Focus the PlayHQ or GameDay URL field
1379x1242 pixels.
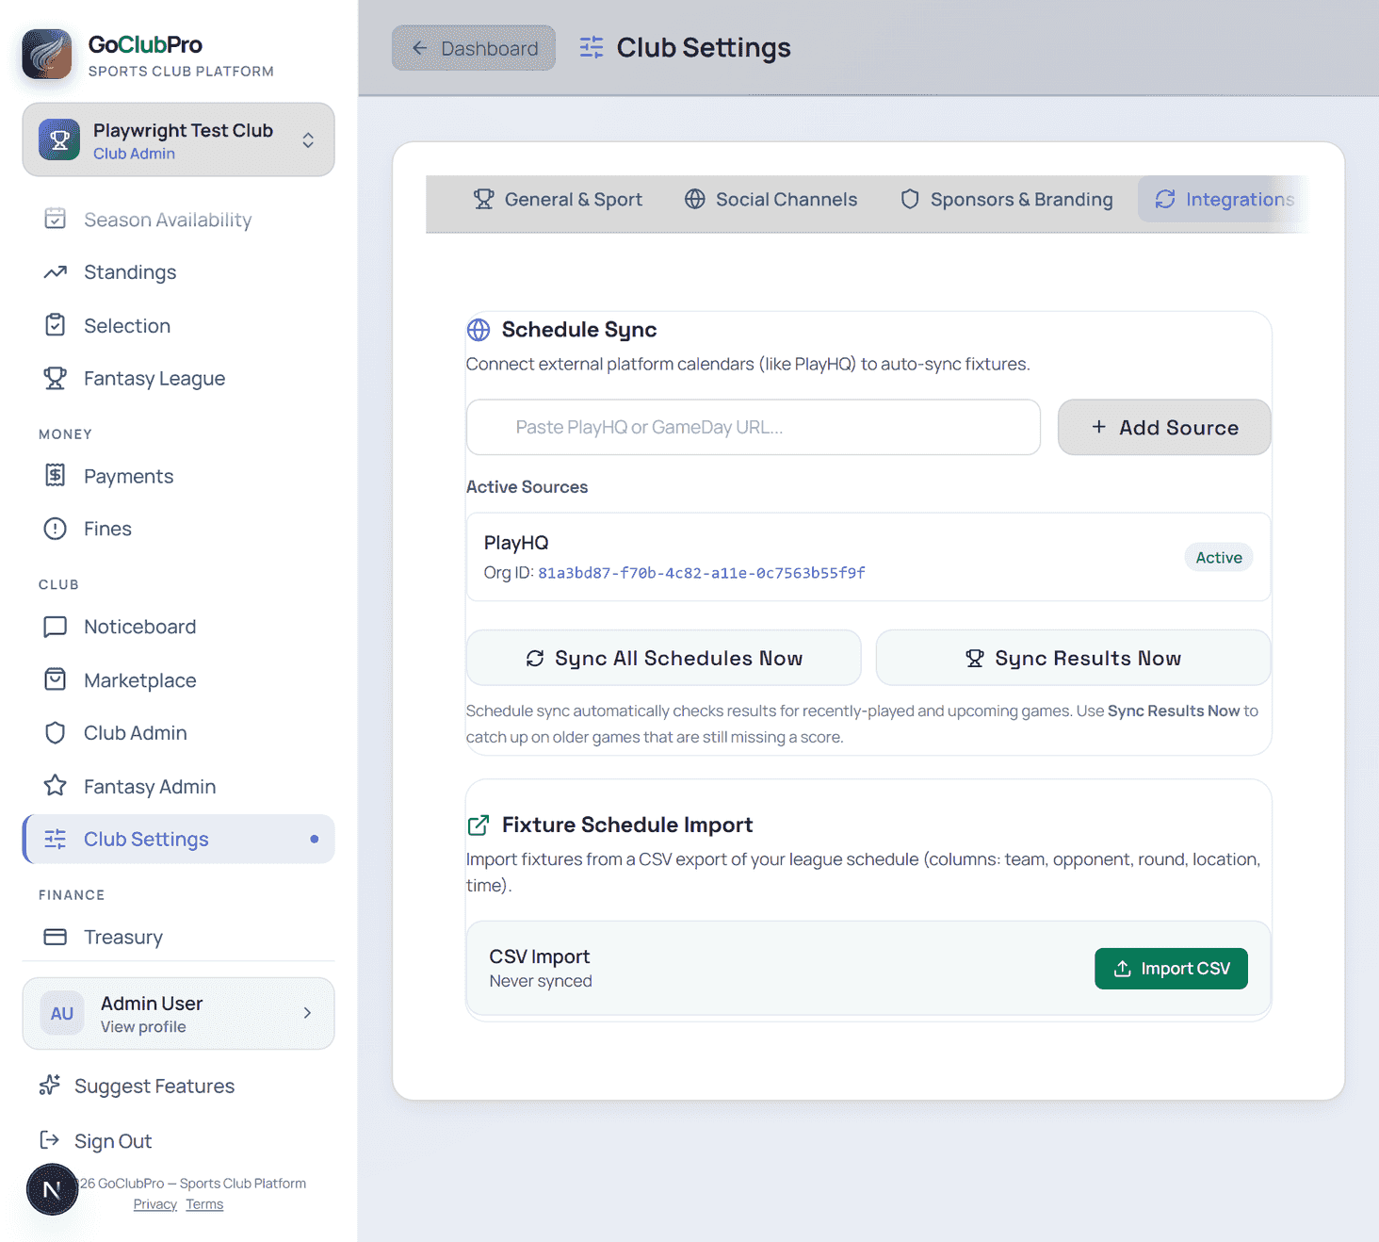click(x=753, y=427)
